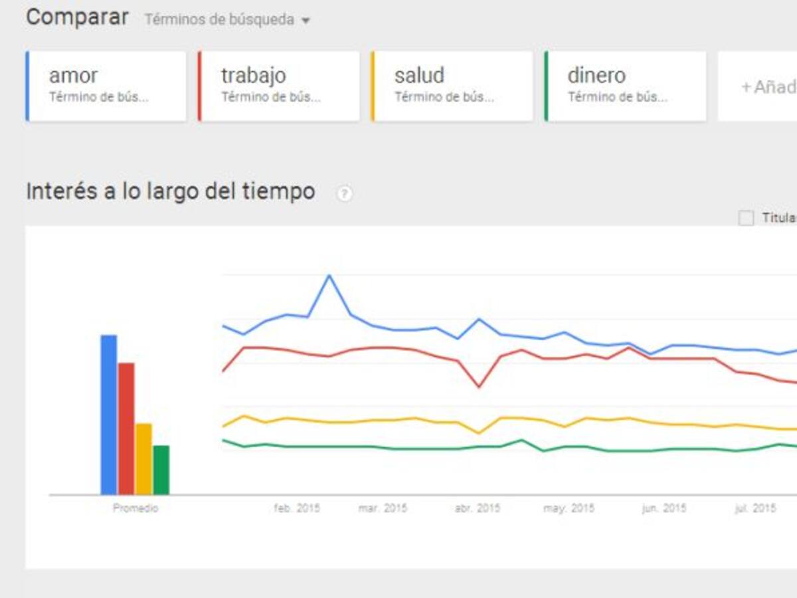Click the red line's deepest dip

click(479, 387)
